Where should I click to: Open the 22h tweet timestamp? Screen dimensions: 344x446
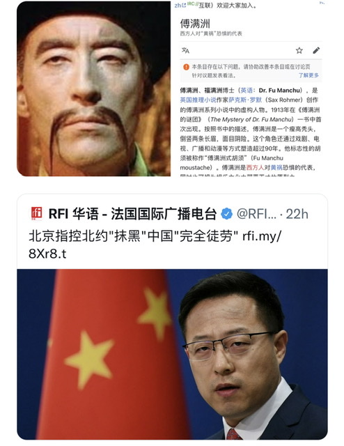pyautogui.click(x=297, y=214)
